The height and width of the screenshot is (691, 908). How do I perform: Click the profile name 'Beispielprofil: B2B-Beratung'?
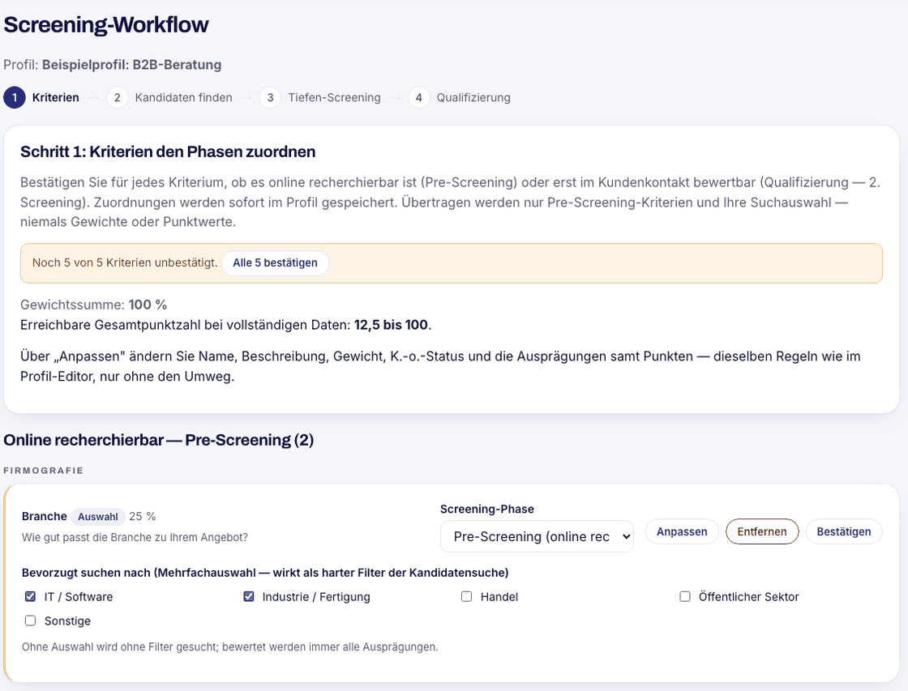pyautogui.click(x=131, y=64)
